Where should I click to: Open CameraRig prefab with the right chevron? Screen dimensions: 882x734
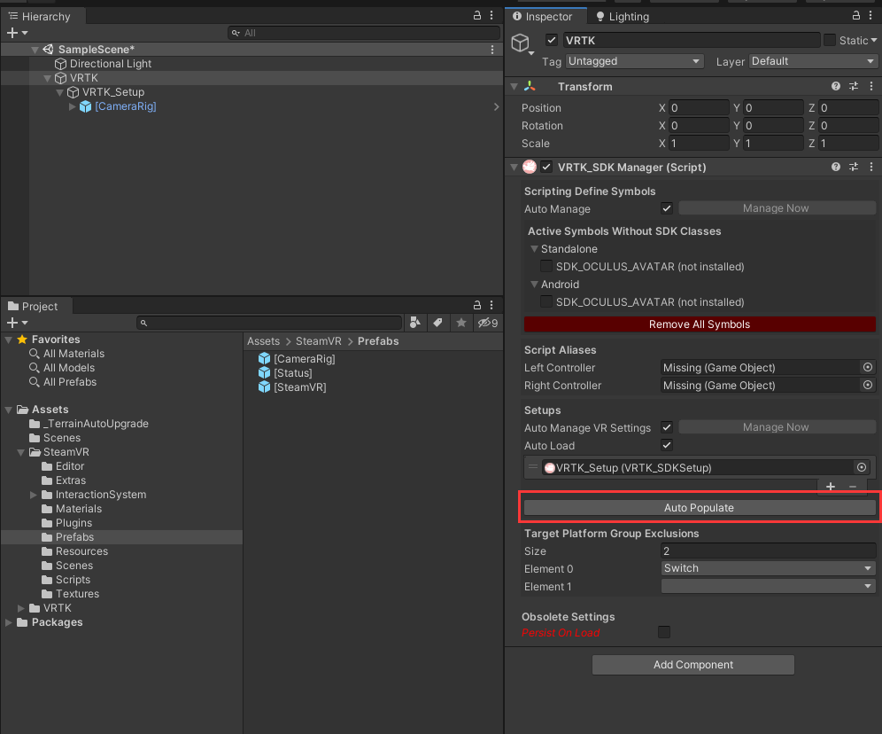click(496, 106)
